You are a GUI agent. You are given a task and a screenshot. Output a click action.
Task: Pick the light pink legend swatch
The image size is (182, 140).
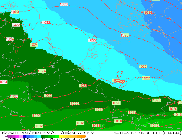(21, 136)
